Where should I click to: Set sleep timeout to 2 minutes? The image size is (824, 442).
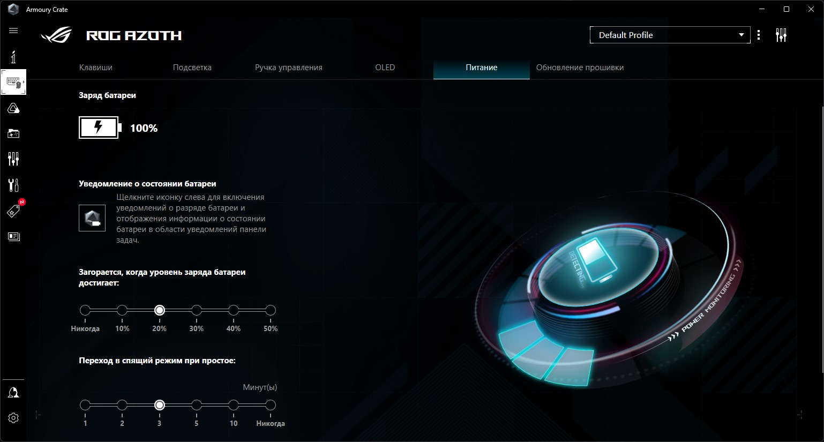coord(122,405)
